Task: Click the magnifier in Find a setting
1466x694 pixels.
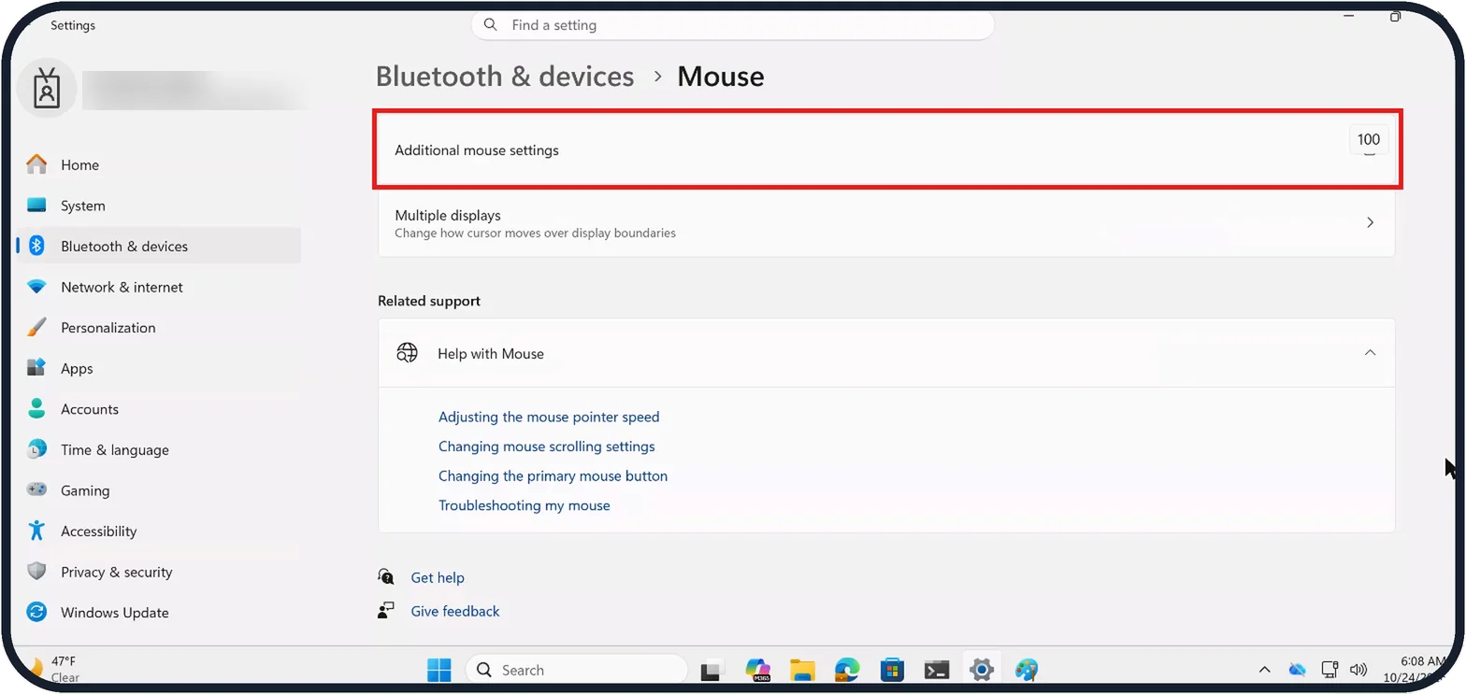Action: [x=491, y=25]
